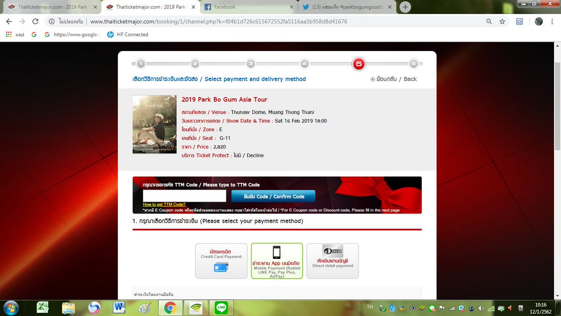This screenshot has width=561, height=316.
Task: Open Excel from the taskbar
Action: 43,308
